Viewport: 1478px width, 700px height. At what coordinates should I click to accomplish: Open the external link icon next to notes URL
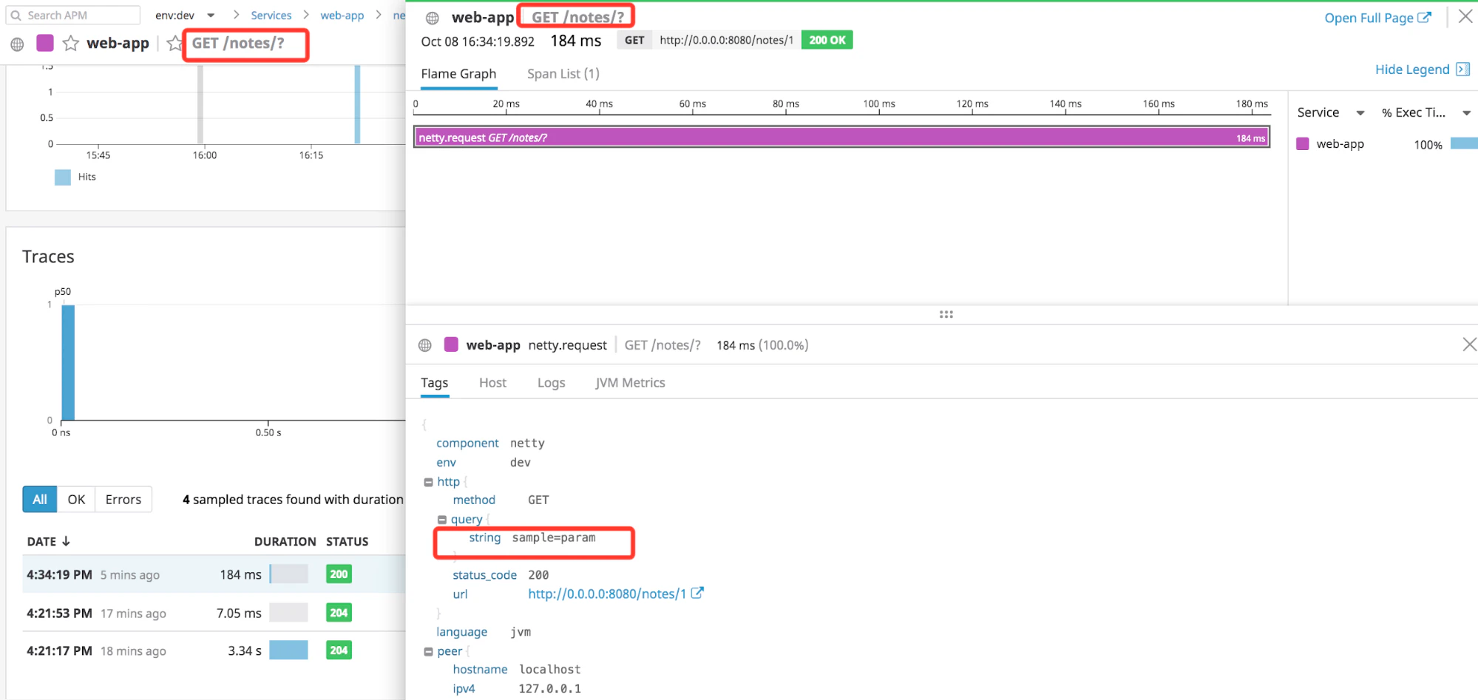click(x=699, y=593)
